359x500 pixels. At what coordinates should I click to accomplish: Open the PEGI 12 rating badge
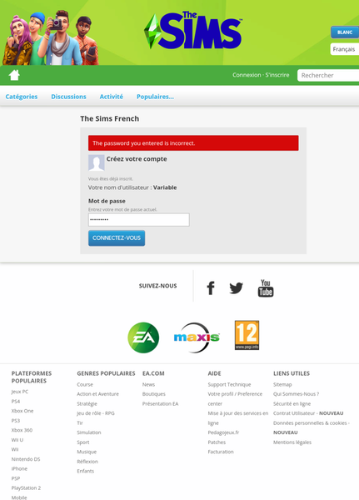(x=247, y=335)
